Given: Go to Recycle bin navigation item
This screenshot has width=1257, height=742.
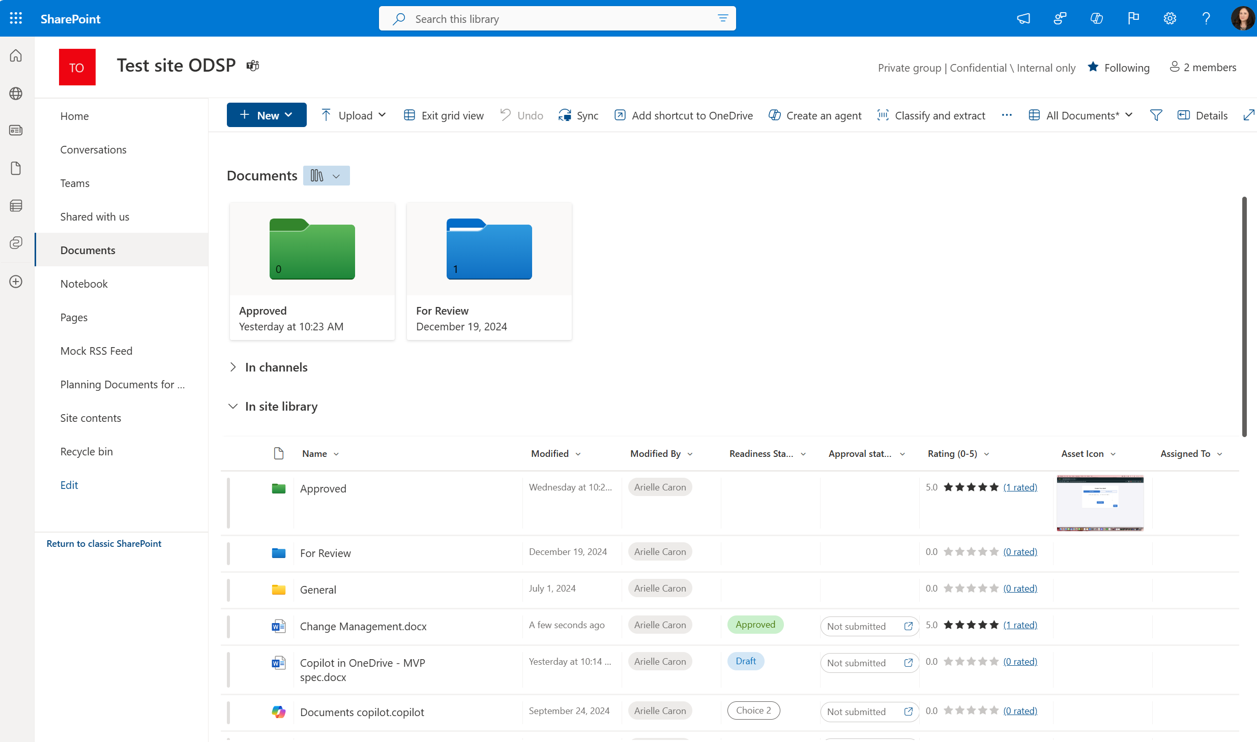Looking at the screenshot, I should pyautogui.click(x=86, y=451).
